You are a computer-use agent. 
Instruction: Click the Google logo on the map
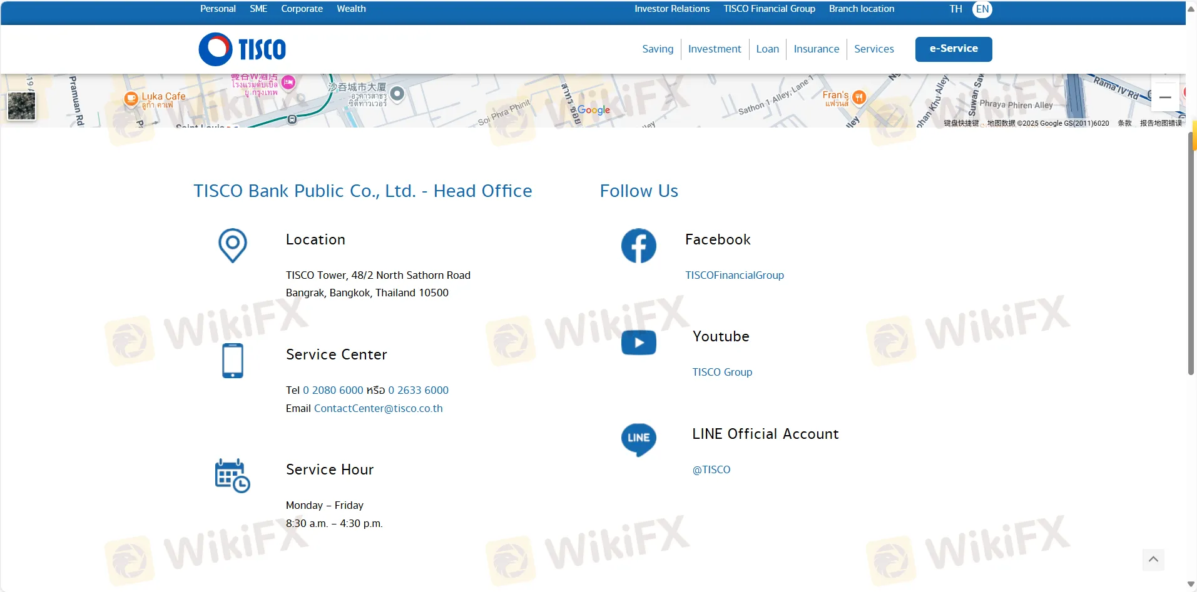tap(593, 110)
